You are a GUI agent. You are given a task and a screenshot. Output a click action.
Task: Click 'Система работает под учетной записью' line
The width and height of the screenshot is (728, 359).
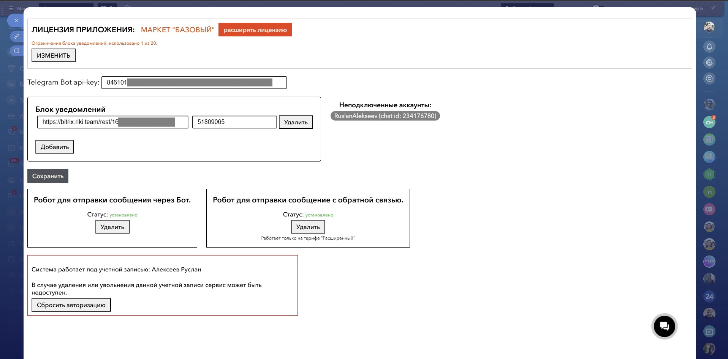pos(116,270)
